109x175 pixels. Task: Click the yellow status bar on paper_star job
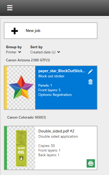[6, 88]
